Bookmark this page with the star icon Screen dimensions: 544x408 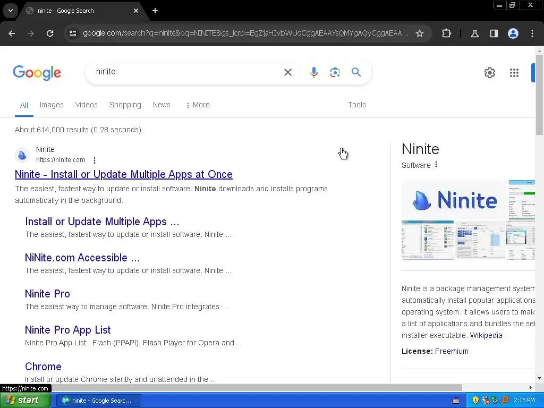click(420, 33)
